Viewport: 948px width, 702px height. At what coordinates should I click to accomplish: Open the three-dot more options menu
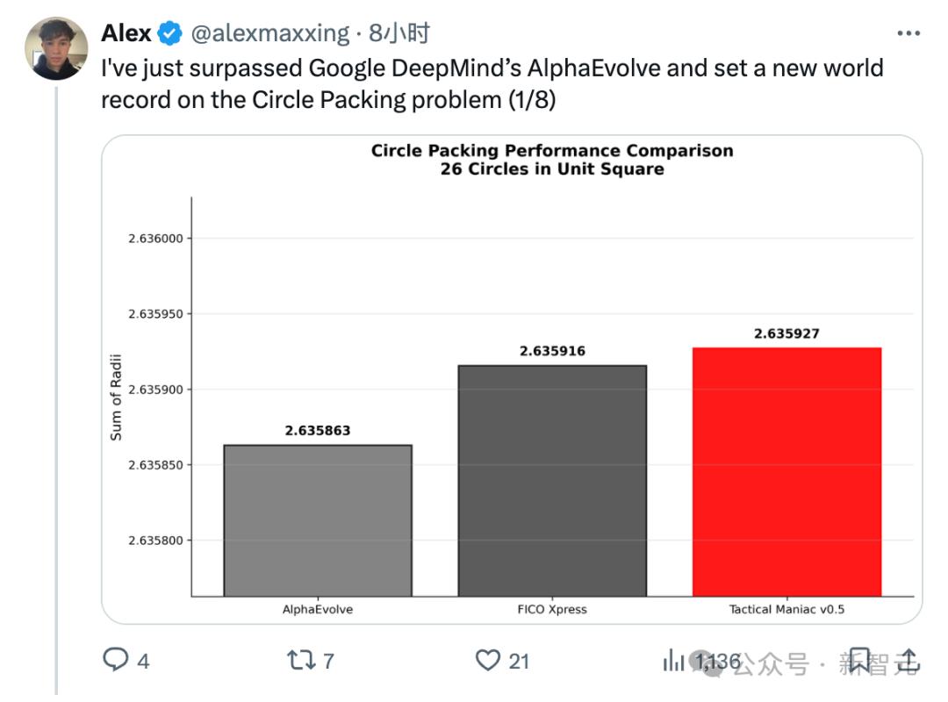[908, 34]
